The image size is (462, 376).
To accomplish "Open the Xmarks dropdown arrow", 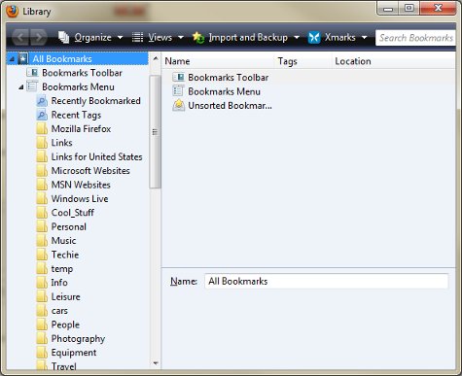I will click(x=365, y=38).
